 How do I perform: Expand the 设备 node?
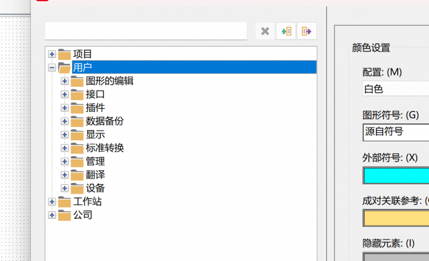point(64,188)
